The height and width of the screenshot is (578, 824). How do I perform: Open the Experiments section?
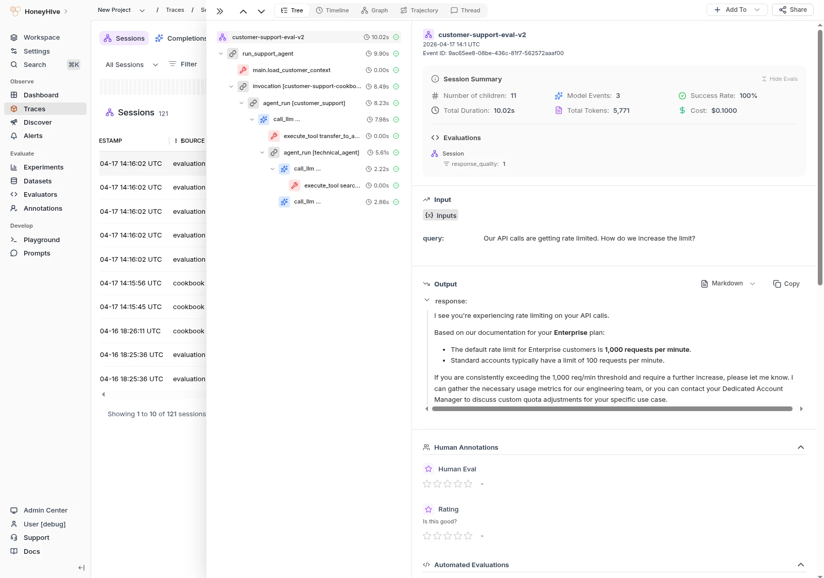click(44, 167)
